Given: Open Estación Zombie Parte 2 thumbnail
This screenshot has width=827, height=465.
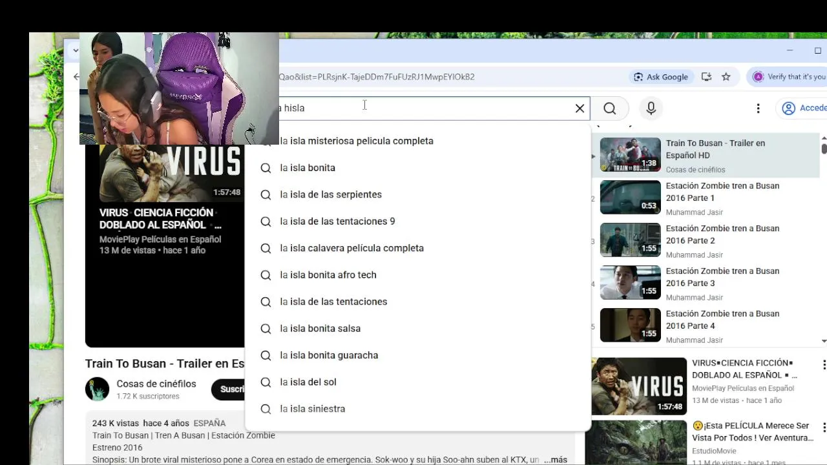Looking at the screenshot, I should [631, 240].
